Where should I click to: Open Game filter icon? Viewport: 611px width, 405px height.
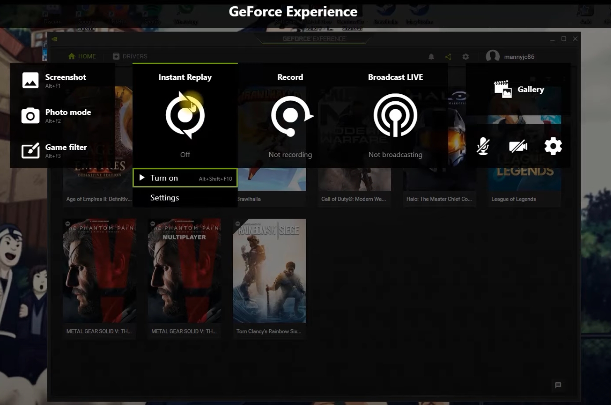30,151
